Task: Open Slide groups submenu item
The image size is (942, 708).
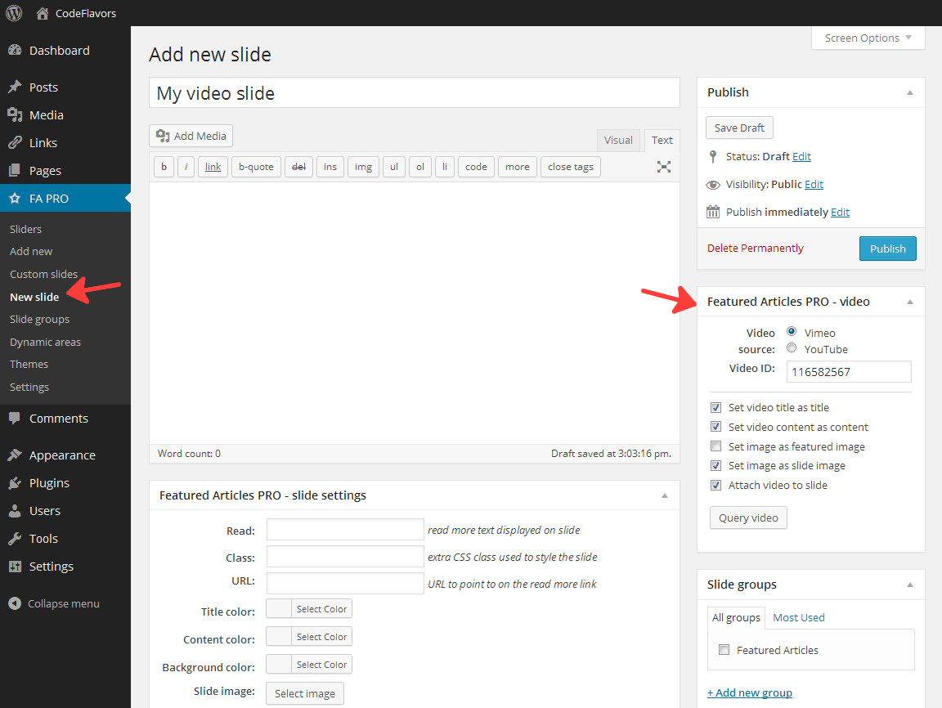Action: [x=39, y=319]
